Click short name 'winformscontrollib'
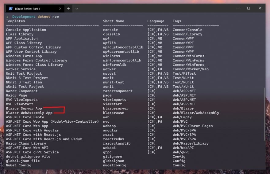Screen dimensions: 270x174 click(x=122, y=61)
